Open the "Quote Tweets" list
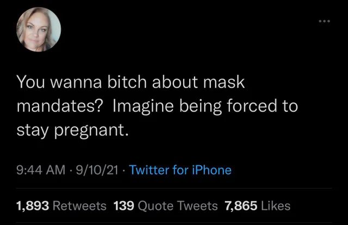The height and width of the screenshot is (225, 348). 177,206
